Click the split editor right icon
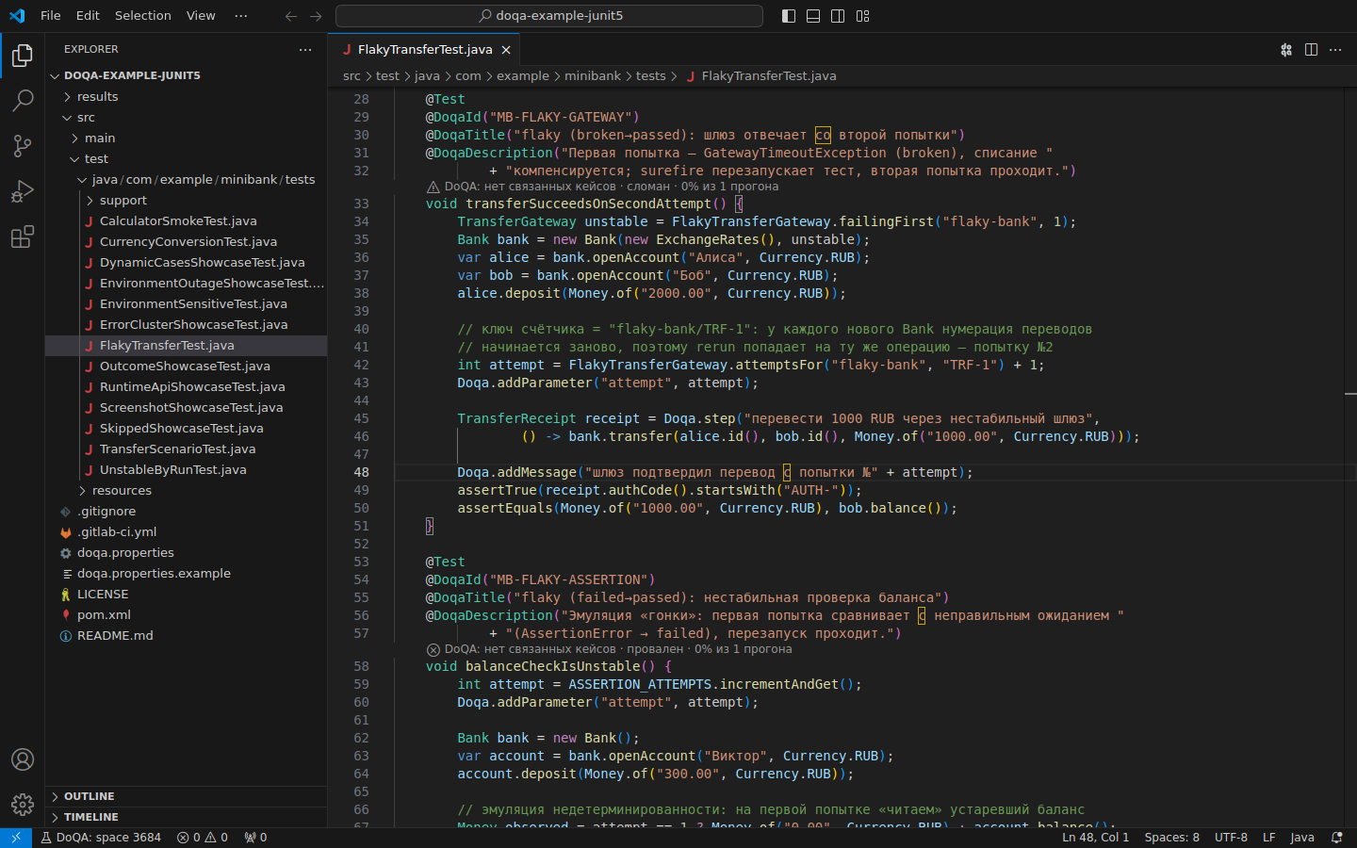Viewport: 1357px width, 848px height. click(1311, 50)
